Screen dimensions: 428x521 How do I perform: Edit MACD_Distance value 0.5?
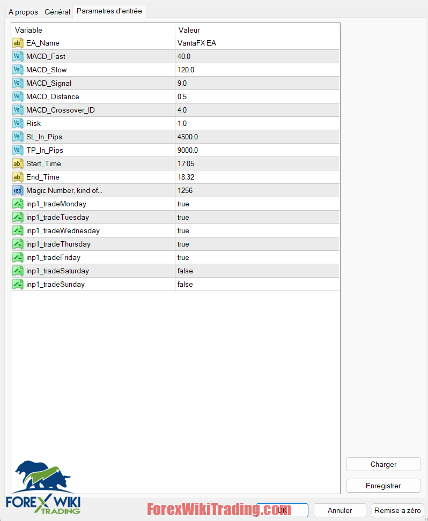click(257, 96)
